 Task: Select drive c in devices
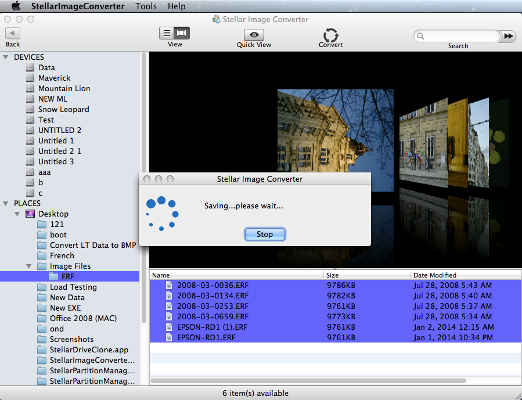(x=30, y=193)
